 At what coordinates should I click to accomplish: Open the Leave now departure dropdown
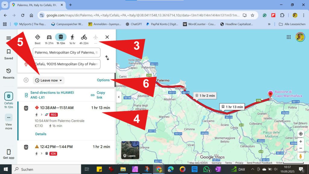tap(48, 80)
